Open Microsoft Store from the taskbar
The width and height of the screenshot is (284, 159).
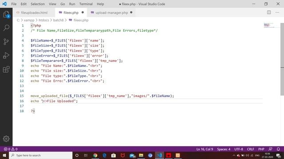(114, 155)
